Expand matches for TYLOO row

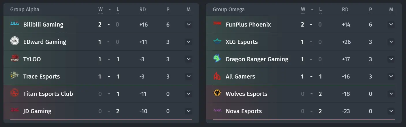(189, 59)
